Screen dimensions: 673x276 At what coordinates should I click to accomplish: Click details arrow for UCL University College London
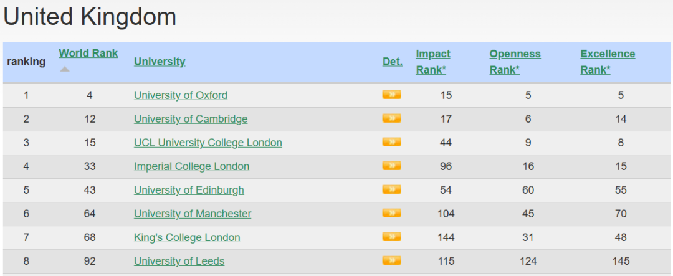pos(391,142)
